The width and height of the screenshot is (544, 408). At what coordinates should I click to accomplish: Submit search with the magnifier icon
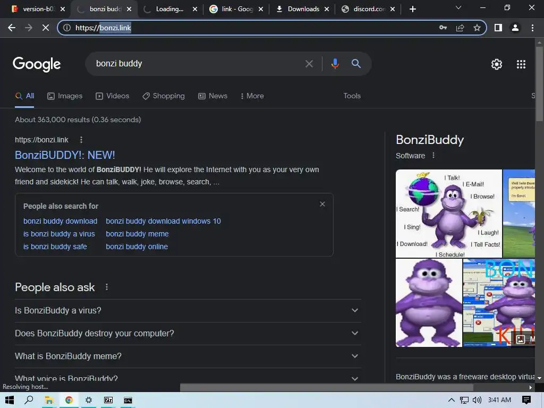pos(356,64)
